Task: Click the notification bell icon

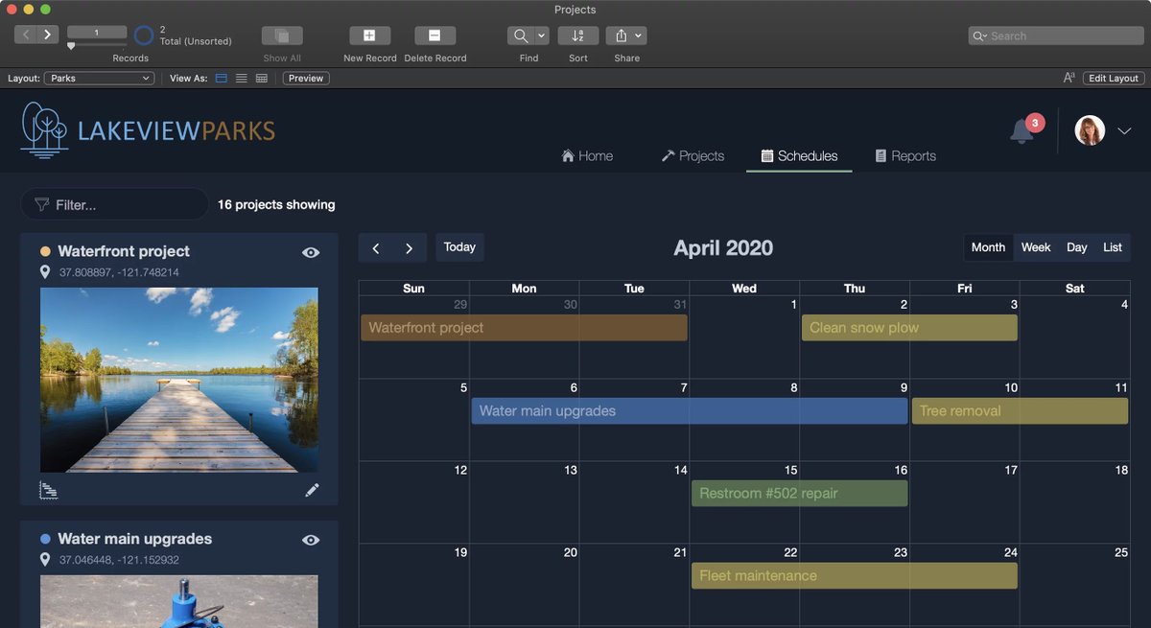Action: 1020,130
